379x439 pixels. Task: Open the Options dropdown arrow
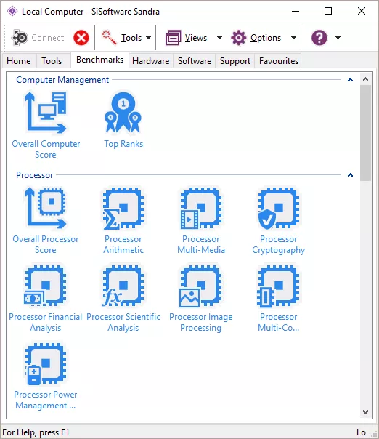(x=293, y=38)
